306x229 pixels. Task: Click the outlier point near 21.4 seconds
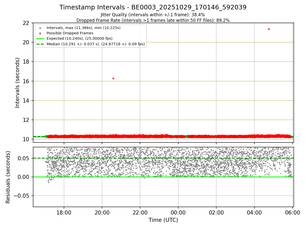(269, 29)
